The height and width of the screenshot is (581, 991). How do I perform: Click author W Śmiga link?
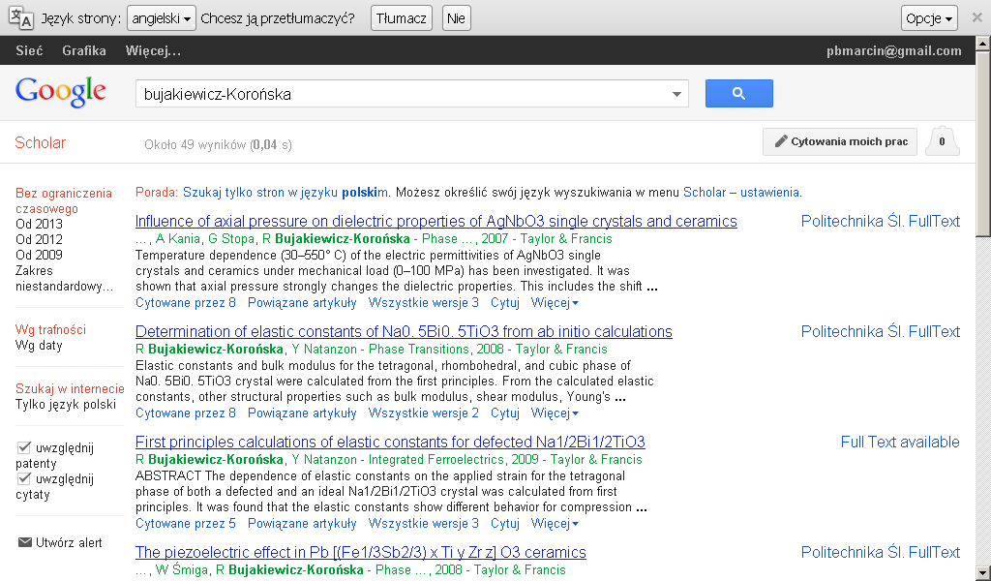[x=182, y=570]
